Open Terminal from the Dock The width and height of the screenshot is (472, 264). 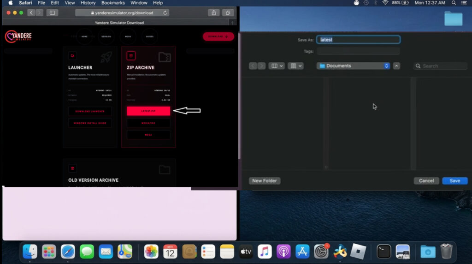click(384, 252)
